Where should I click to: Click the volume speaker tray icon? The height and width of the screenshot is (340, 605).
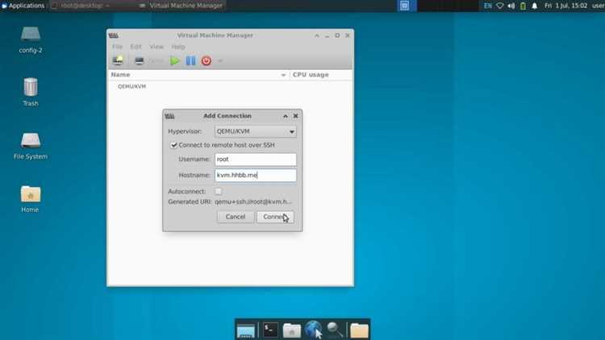[511, 6]
